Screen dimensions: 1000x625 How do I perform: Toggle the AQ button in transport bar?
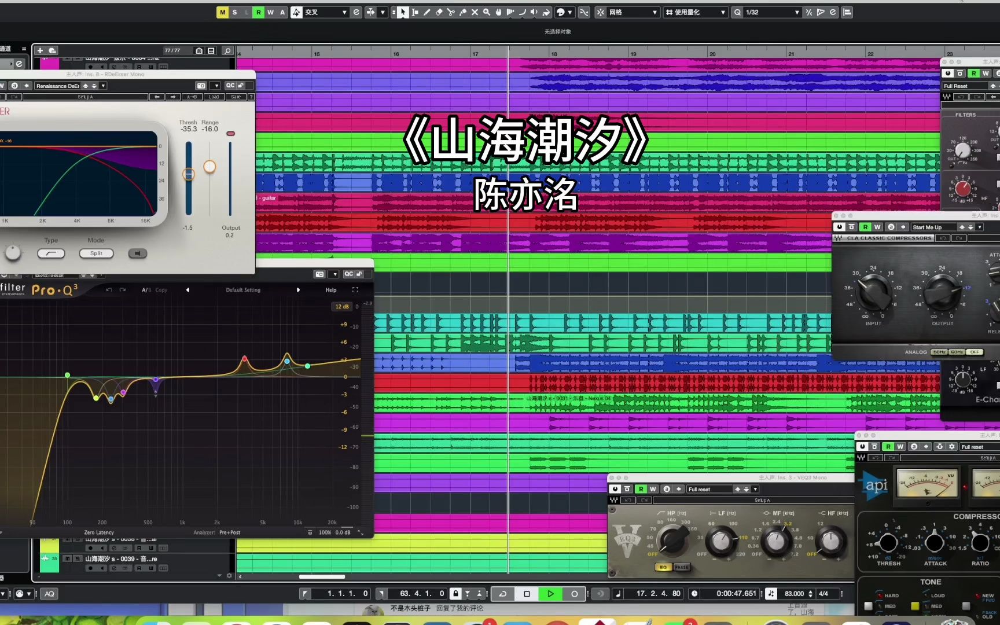(x=49, y=594)
